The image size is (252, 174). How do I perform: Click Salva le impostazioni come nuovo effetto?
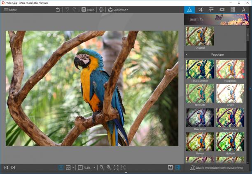coord(217,168)
